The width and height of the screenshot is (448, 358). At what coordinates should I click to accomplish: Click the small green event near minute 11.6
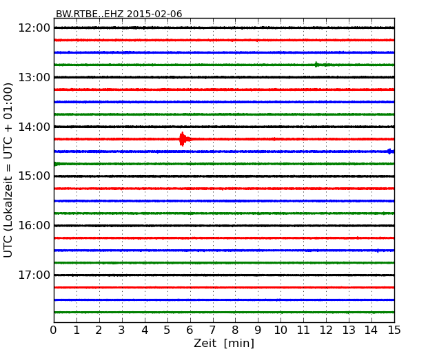[316, 65]
